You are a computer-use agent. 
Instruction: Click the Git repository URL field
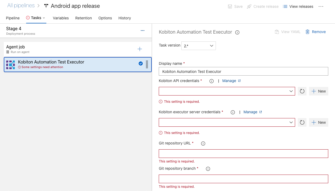point(243,154)
